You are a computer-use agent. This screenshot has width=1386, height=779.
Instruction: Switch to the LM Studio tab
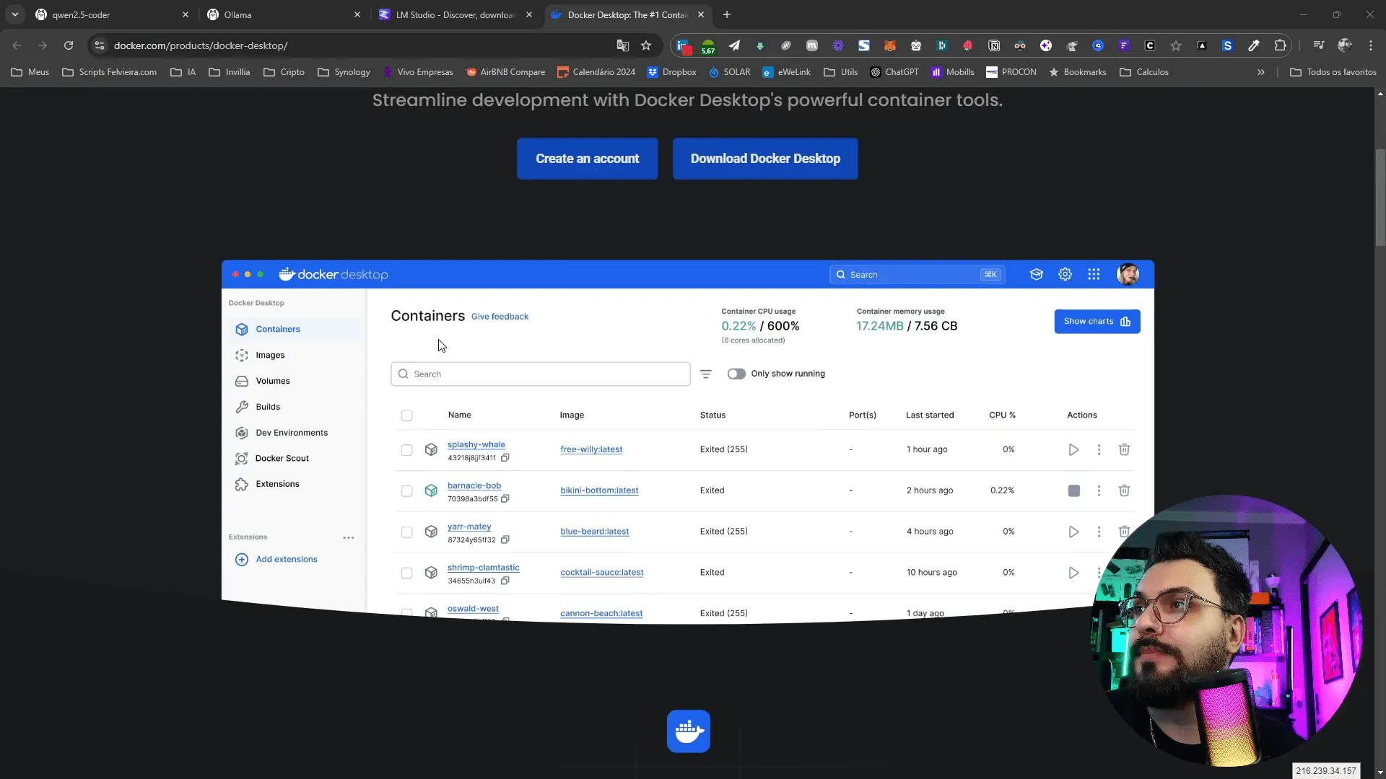pyautogui.click(x=456, y=14)
